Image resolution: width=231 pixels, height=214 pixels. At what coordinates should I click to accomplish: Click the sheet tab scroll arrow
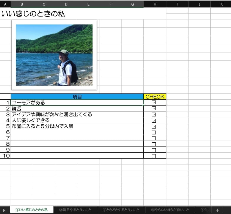pos(4,210)
